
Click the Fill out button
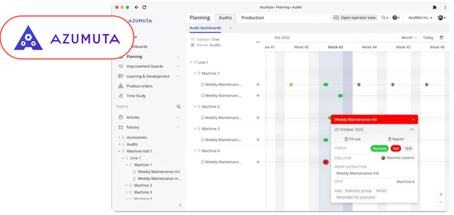[x=352, y=139]
